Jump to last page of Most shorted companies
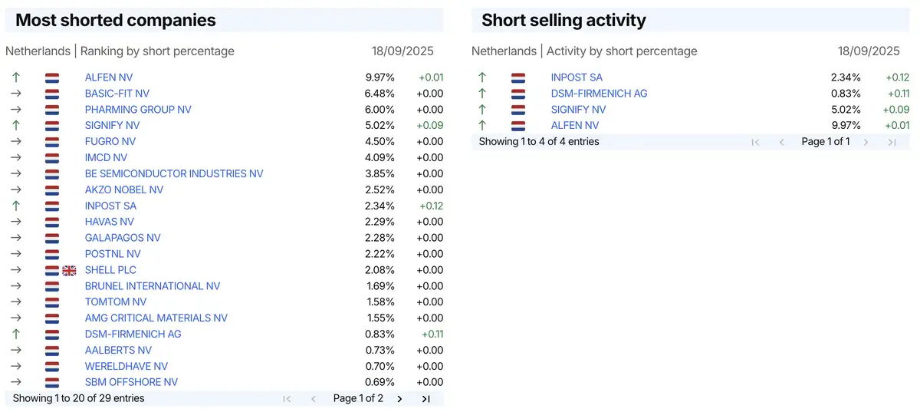 point(426,399)
